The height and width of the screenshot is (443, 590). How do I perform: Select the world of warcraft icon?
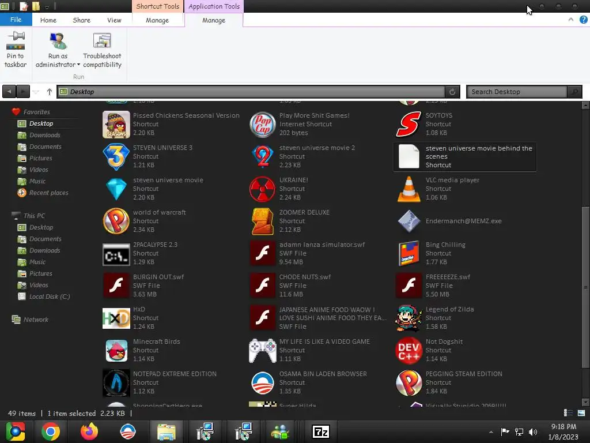point(116,221)
